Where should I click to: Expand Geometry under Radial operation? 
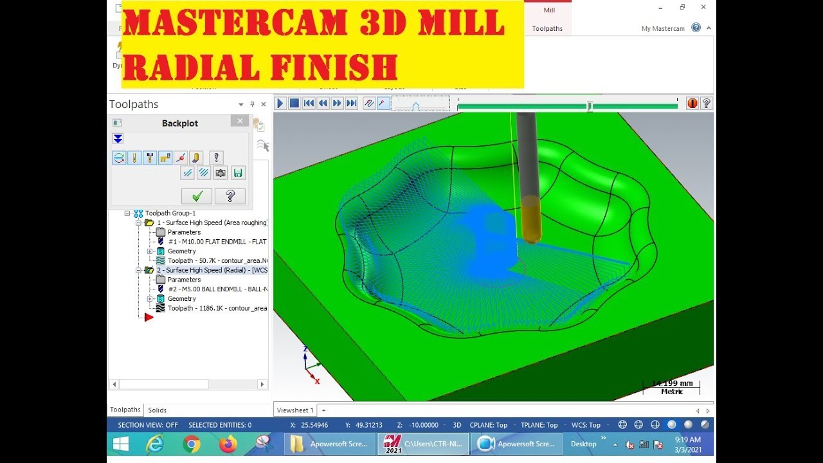150,299
